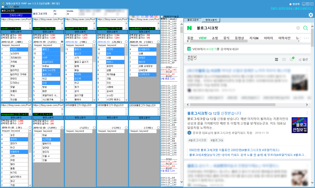Open the 이미지 search tab
The height and width of the screenshot is (188, 315).
pos(268,38)
